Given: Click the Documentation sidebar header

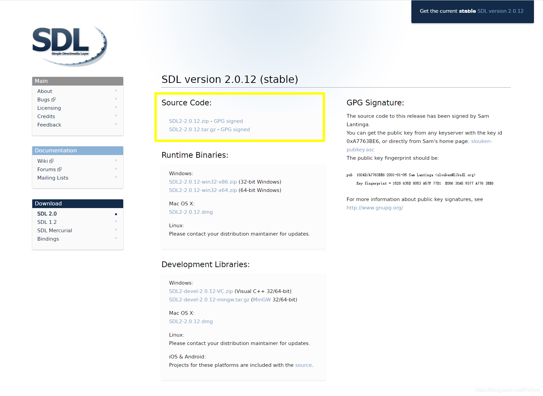Looking at the screenshot, I should click(x=78, y=151).
